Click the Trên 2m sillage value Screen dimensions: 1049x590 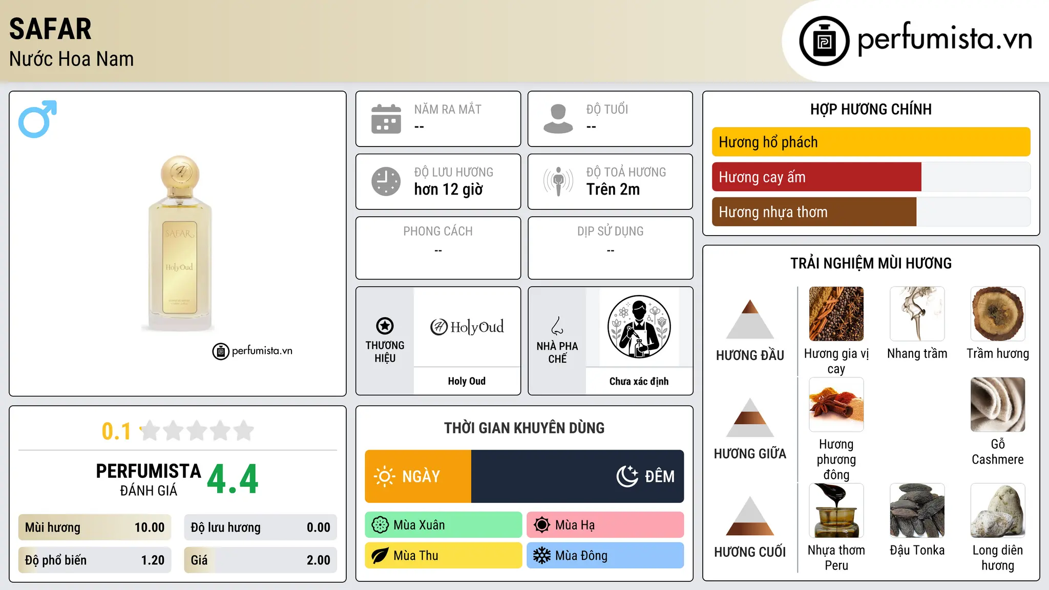(x=613, y=189)
